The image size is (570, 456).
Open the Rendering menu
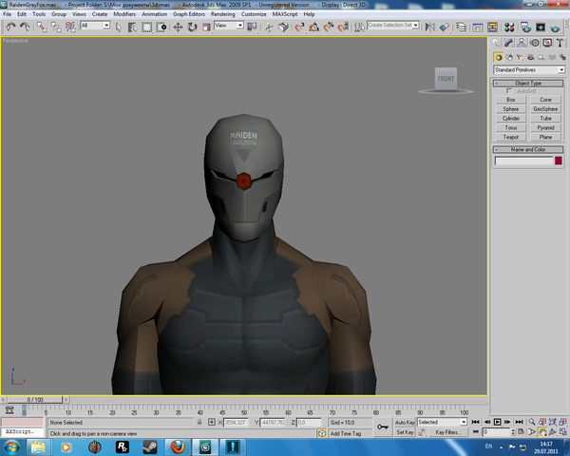222,14
